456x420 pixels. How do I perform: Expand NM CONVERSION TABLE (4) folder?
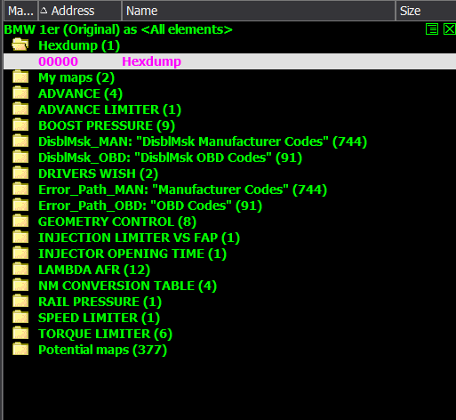[128, 286]
